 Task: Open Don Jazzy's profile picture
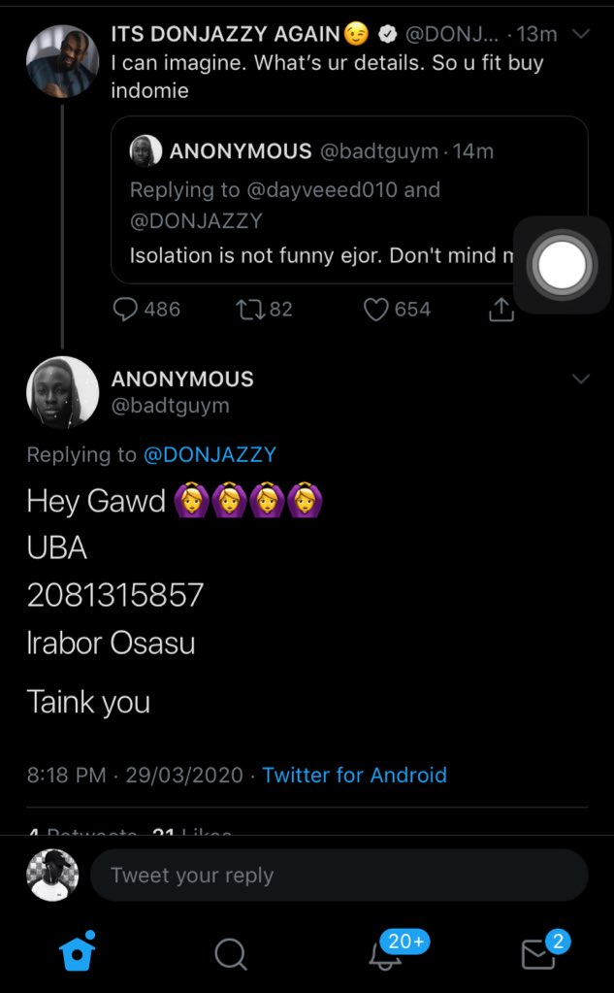pos(62,61)
